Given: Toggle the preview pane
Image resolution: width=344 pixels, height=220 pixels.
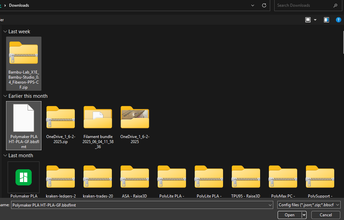Looking at the screenshot, I should (x=326, y=20).
